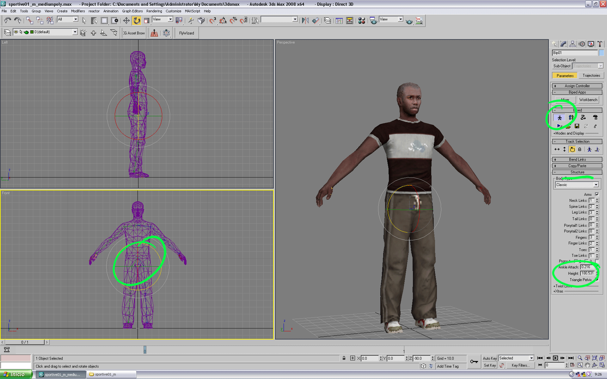
Task: Click the Undo arrow in toolbar
Action: [x=8, y=21]
